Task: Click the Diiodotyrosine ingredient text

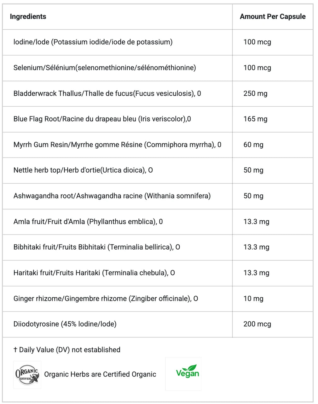Action: [65, 324]
